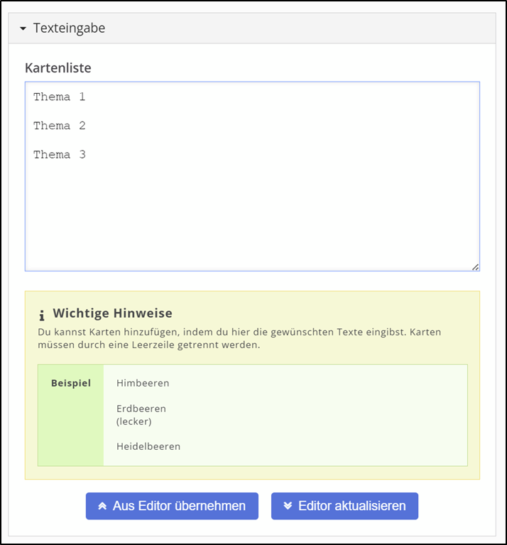Click the double-chevron-up icon on the übernehmen button

point(102,506)
